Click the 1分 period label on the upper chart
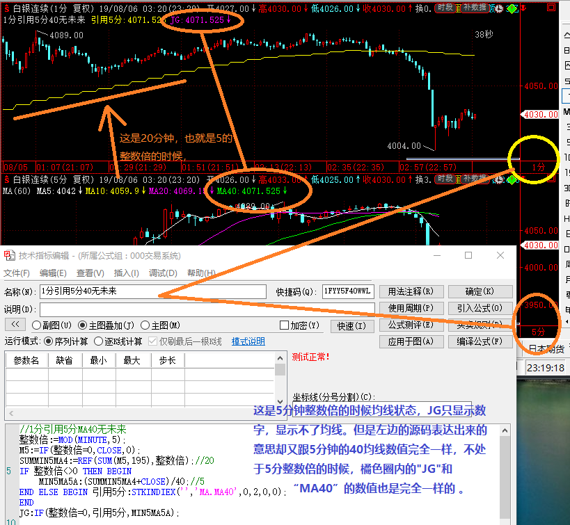This screenshot has height=525, width=570. tap(539, 167)
